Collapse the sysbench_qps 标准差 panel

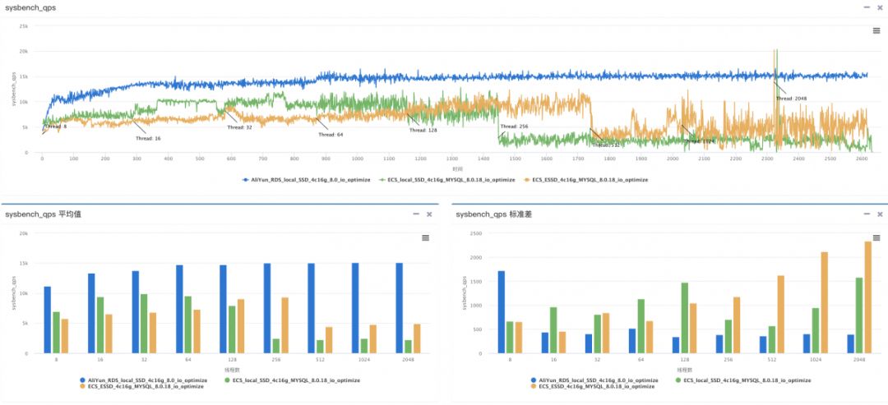click(867, 214)
